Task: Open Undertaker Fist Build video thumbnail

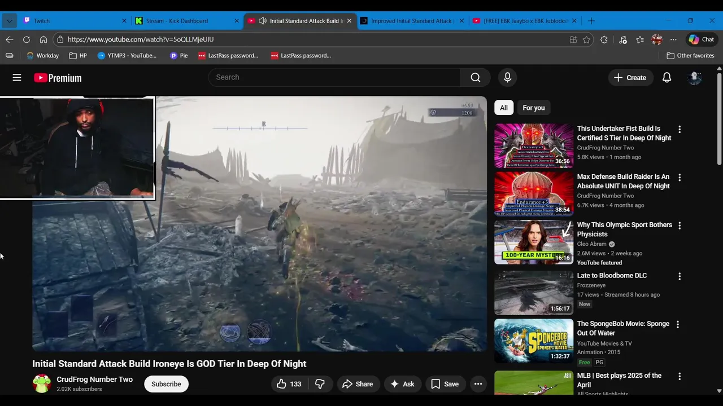Action: click(534, 146)
